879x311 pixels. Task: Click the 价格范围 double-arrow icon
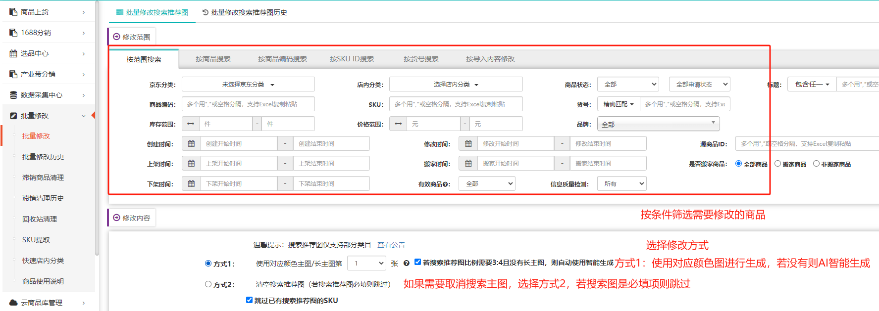[398, 124]
